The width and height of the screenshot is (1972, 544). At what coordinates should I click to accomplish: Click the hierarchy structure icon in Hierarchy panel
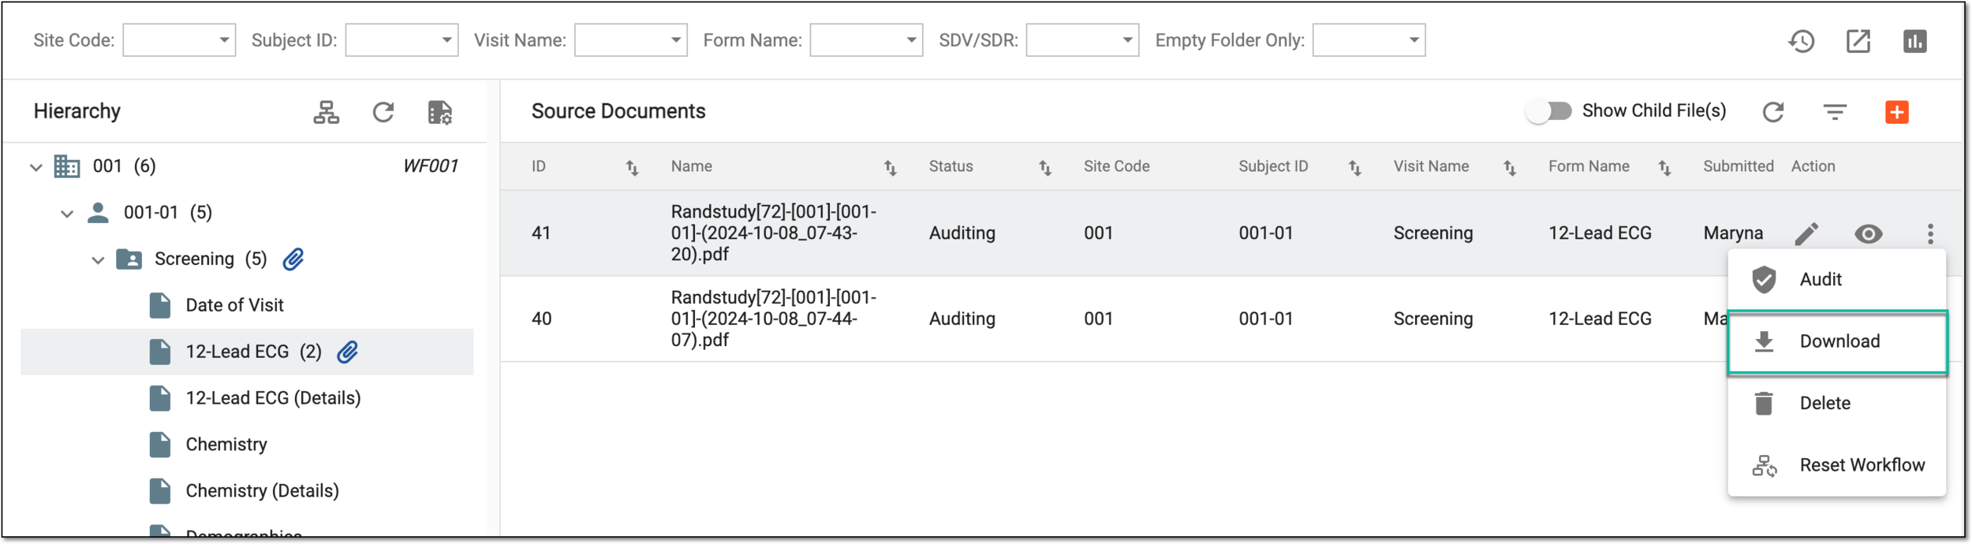click(x=326, y=112)
